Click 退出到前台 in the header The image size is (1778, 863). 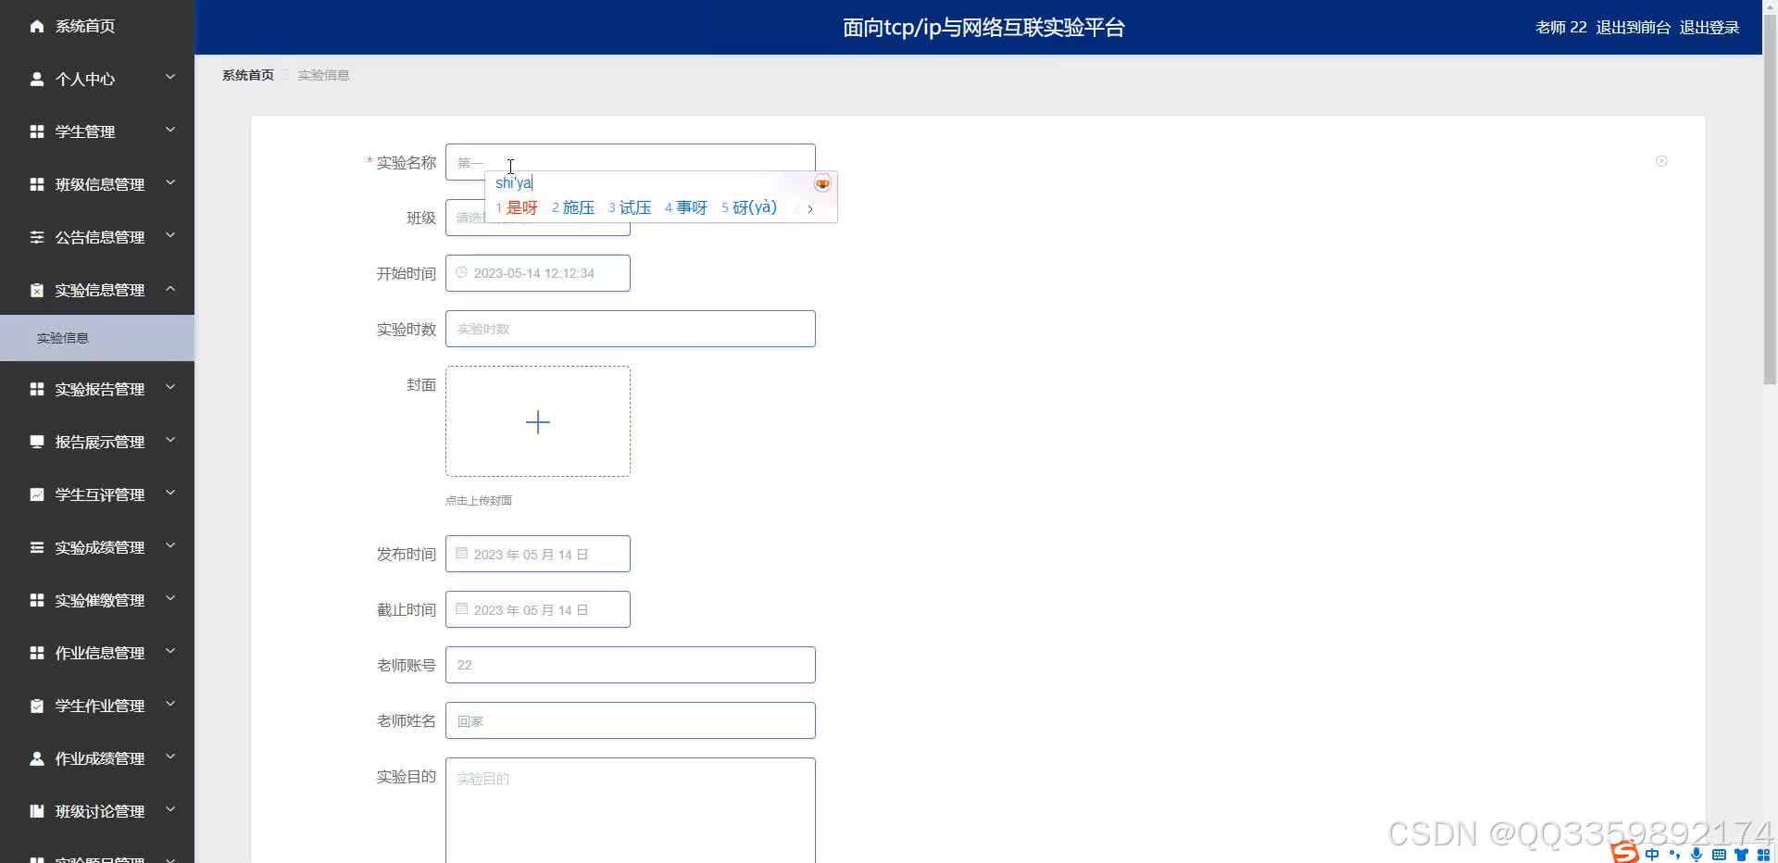1633,27
